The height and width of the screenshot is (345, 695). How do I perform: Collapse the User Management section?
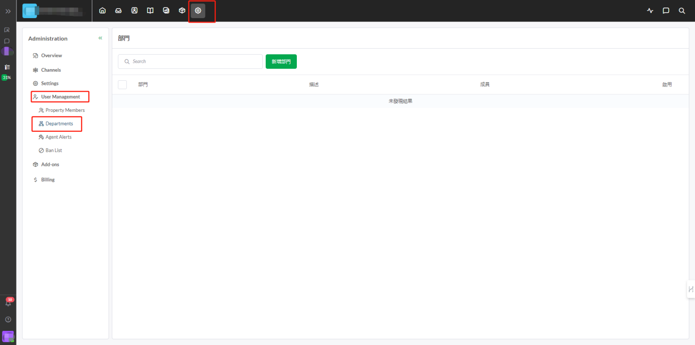point(60,97)
